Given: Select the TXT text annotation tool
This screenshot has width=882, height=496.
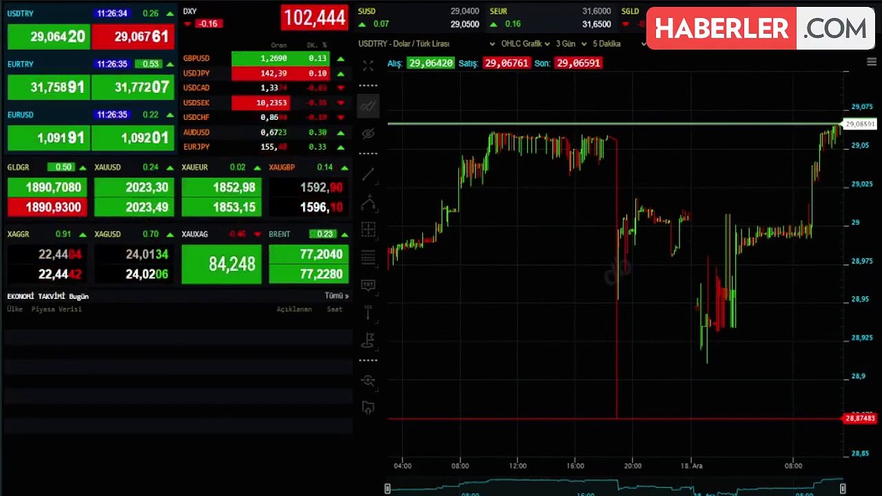Looking at the screenshot, I should tap(368, 285).
